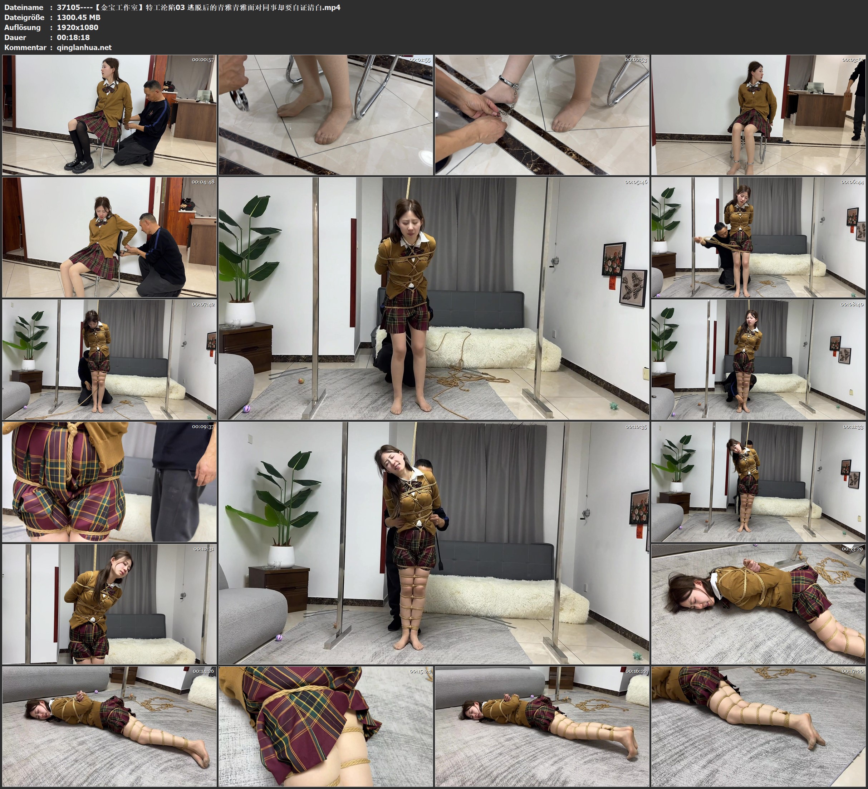Select the thumbnail marked 00:06:44

tap(758, 237)
